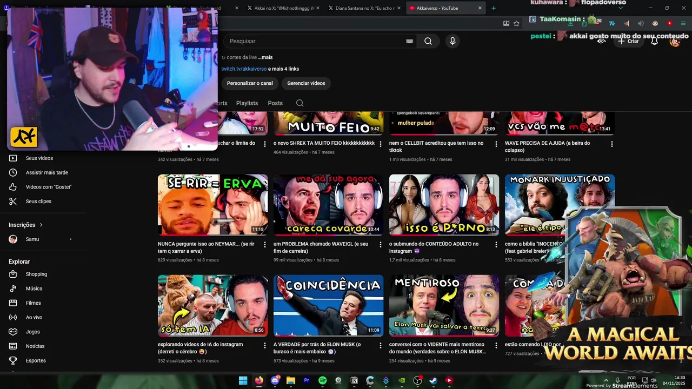This screenshot has height=389, width=692.
Task: Open Premiere Pro from the taskbar
Action: [307, 380]
